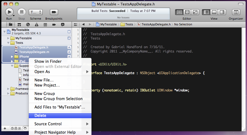The height and width of the screenshot is (135, 247).
Task: Select the Log navigator speech-bubble icon
Action: (x=63, y=25)
